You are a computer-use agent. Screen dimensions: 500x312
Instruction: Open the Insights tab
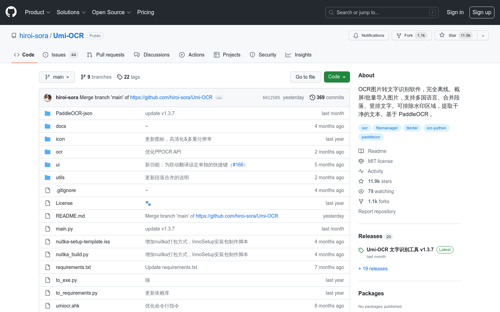tap(298, 55)
